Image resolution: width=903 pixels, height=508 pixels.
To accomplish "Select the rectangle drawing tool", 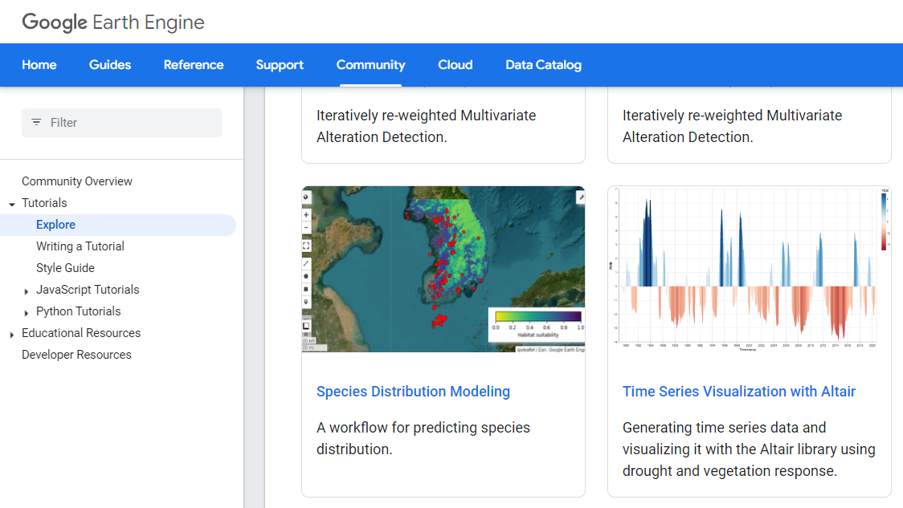I will 306,289.
